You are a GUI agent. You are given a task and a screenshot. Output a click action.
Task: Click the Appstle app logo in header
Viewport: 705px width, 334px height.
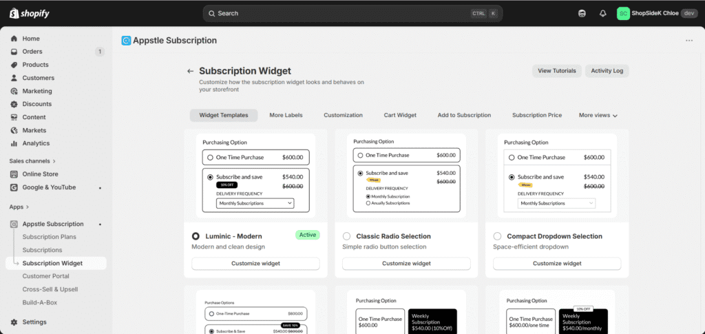[x=127, y=41]
